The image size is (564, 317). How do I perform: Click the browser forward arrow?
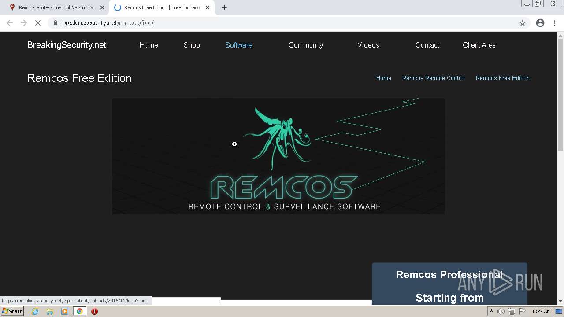pos(24,23)
